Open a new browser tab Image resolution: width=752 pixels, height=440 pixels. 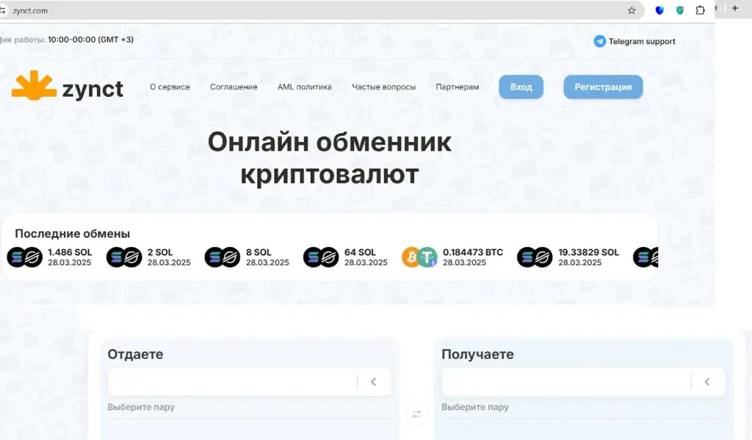[x=734, y=8]
